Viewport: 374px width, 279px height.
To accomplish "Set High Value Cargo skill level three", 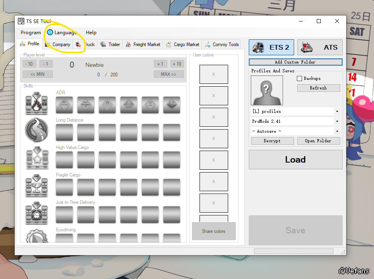I will (107, 160).
